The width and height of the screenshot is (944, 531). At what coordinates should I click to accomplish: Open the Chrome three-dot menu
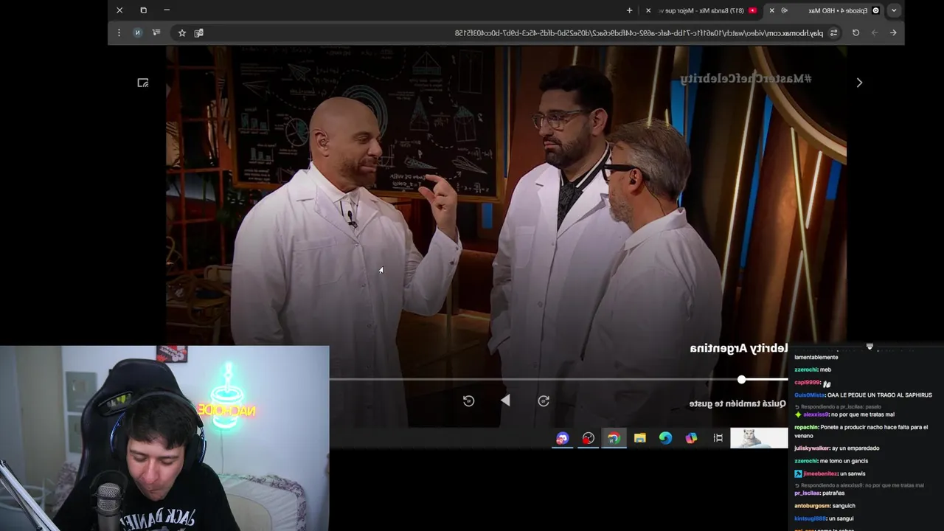119,32
